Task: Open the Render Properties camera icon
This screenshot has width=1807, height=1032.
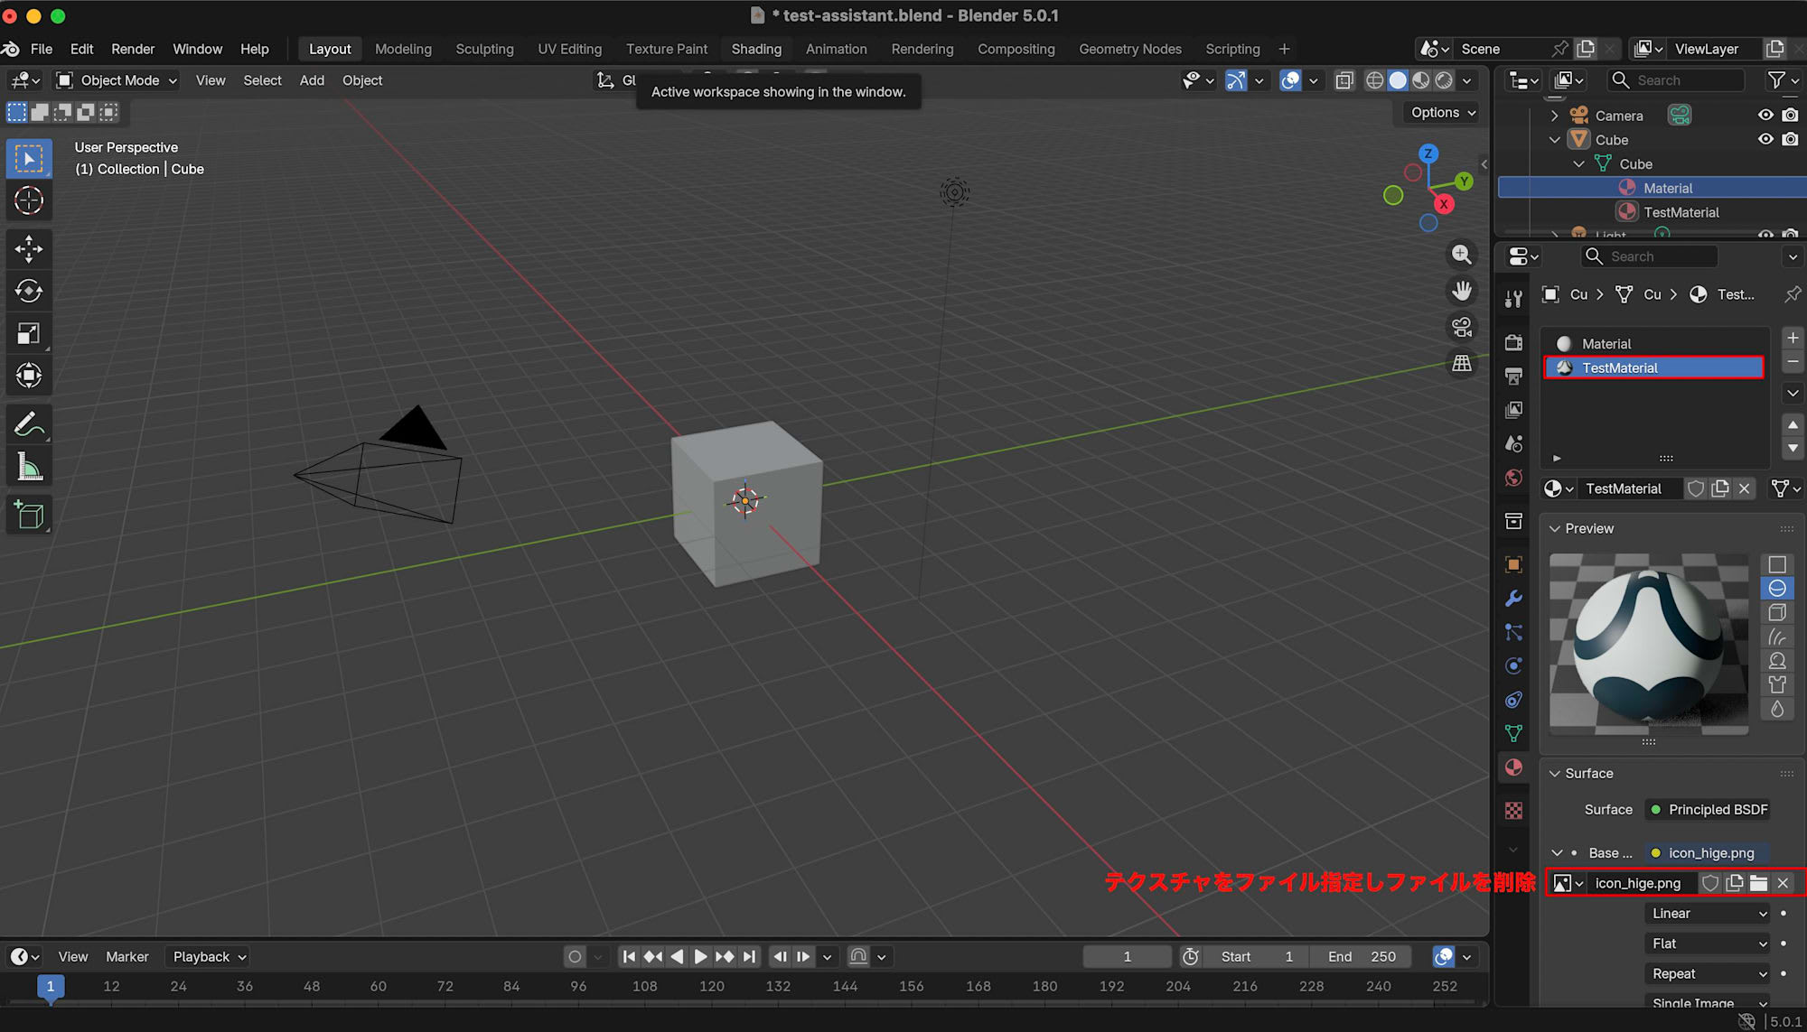Action: (1514, 342)
